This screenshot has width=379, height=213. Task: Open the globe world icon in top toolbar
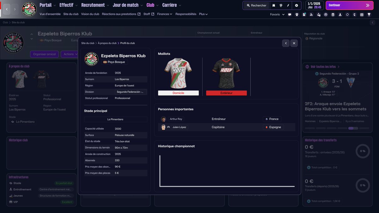coord(281,5)
